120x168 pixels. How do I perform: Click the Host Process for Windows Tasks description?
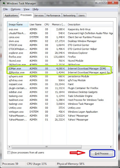tap(86, 100)
